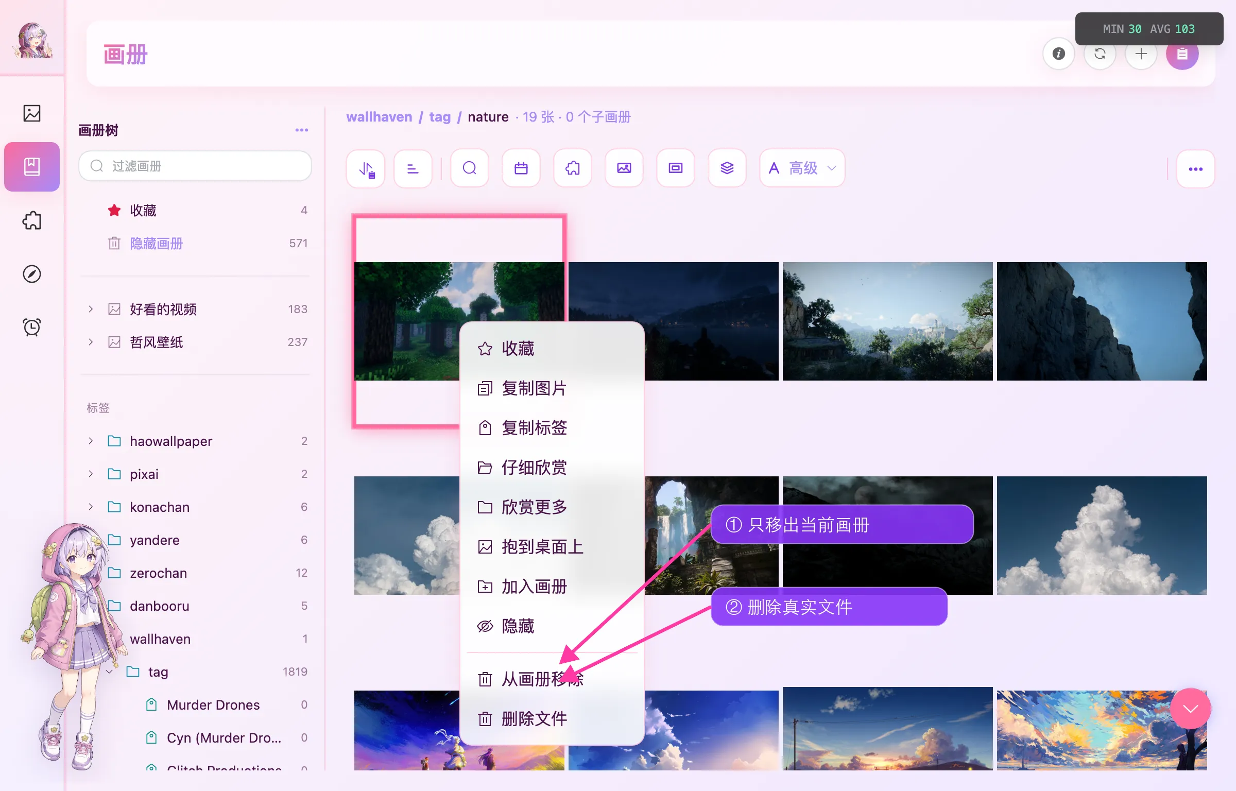Viewport: 1236px width, 791px height.
Task: Choose 复制图片 in context menu
Action: tap(552, 388)
